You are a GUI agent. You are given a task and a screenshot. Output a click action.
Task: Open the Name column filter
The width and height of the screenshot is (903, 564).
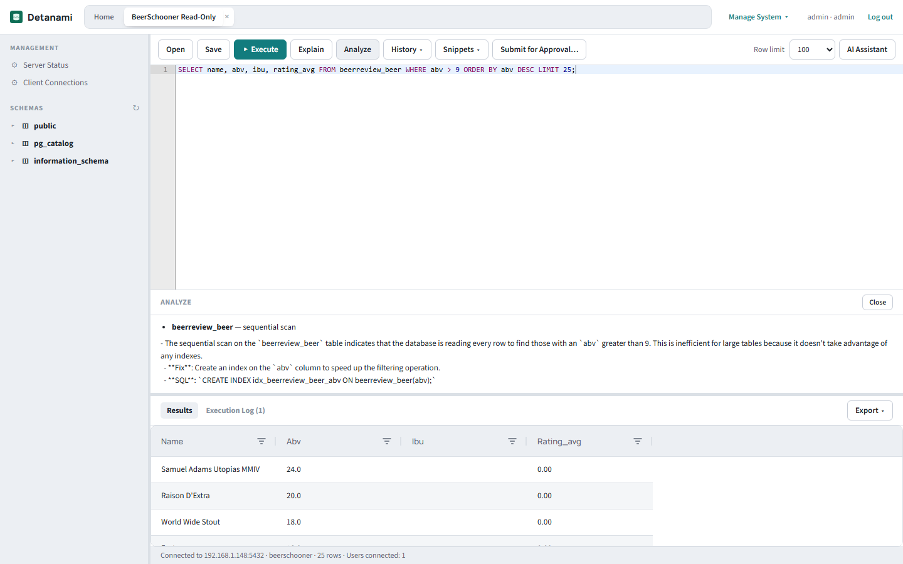click(261, 442)
